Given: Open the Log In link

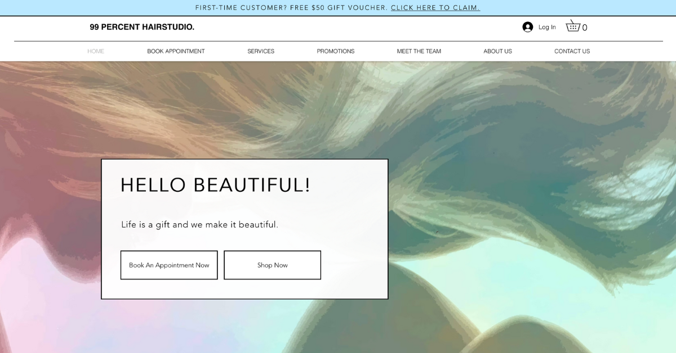Looking at the screenshot, I should point(547,27).
